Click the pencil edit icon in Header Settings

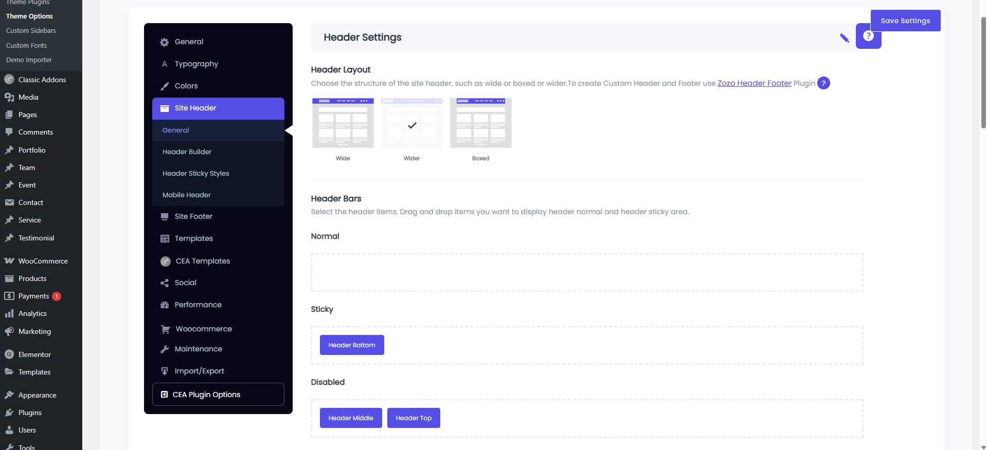pyautogui.click(x=844, y=38)
